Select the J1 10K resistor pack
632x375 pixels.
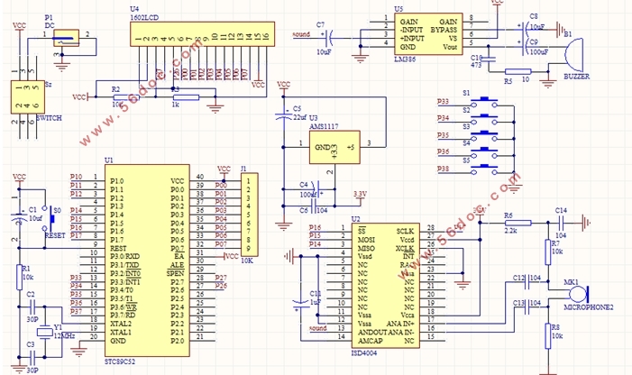point(250,215)
